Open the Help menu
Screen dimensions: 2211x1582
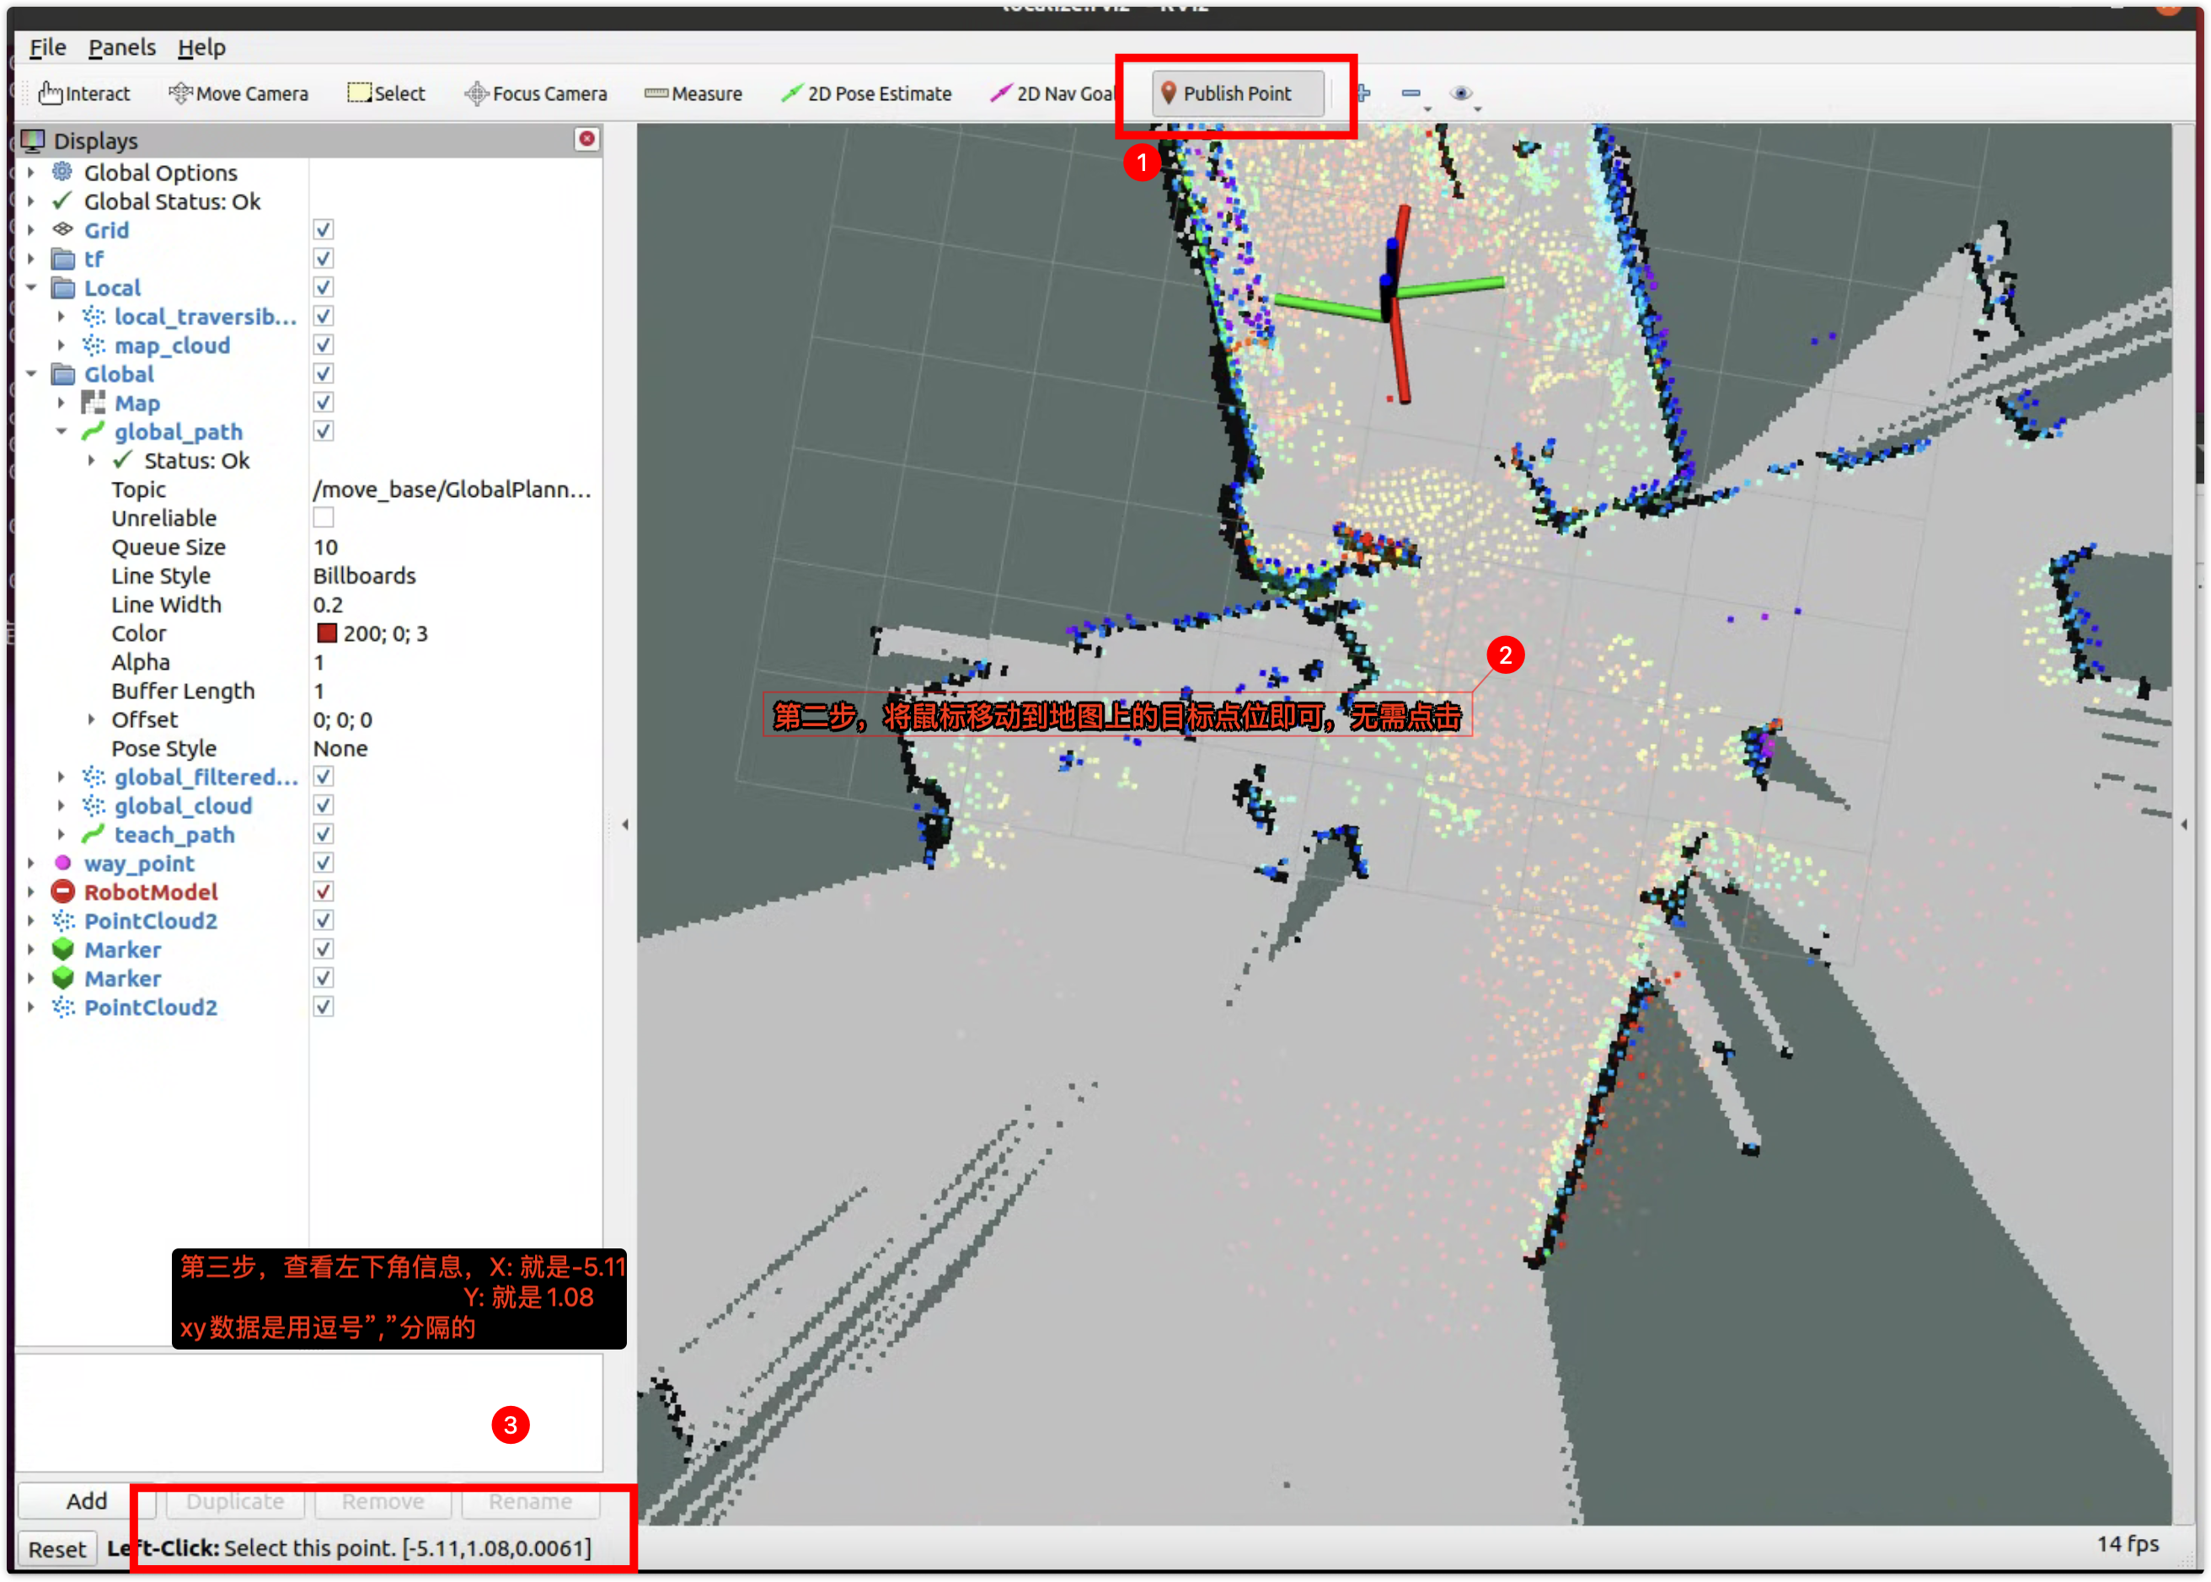pos(201,47)
